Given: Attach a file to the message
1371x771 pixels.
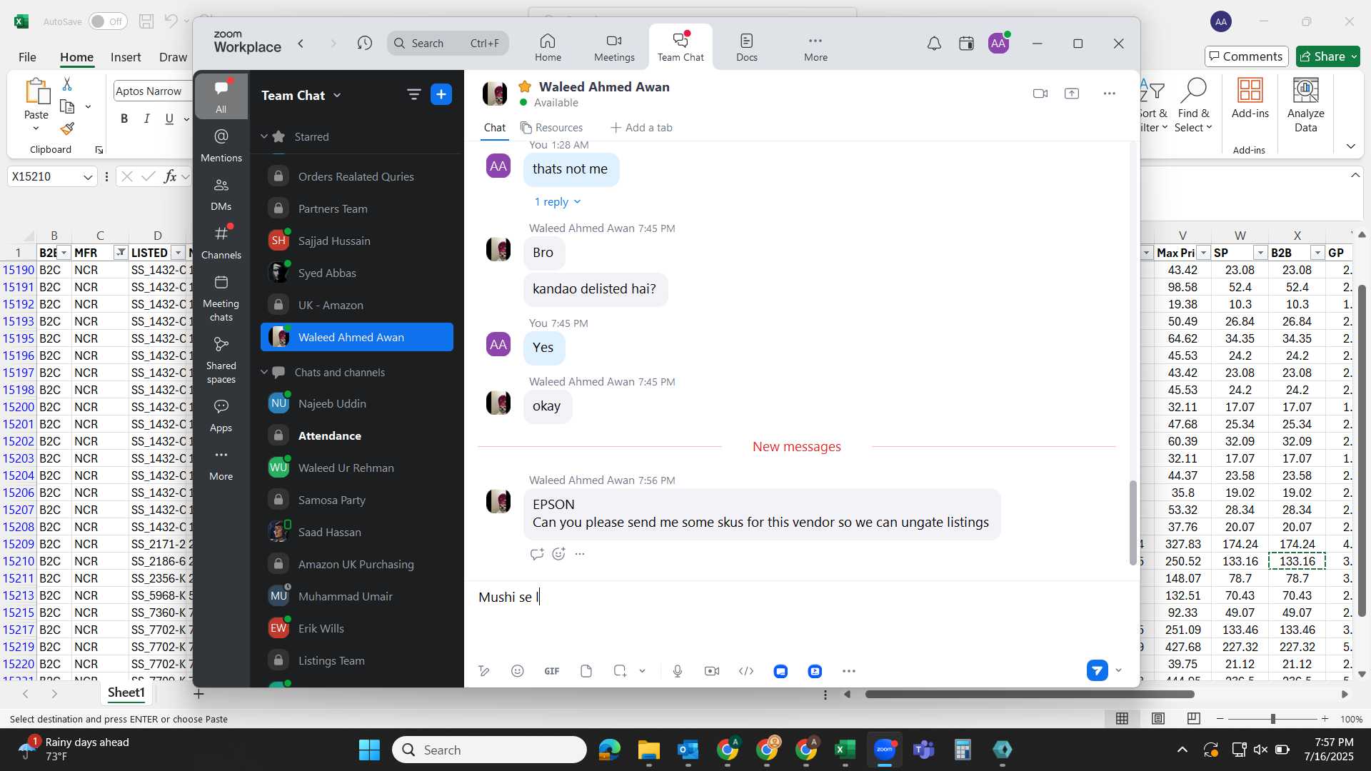Looking at the screenshot, I should (x=586, y=671).
